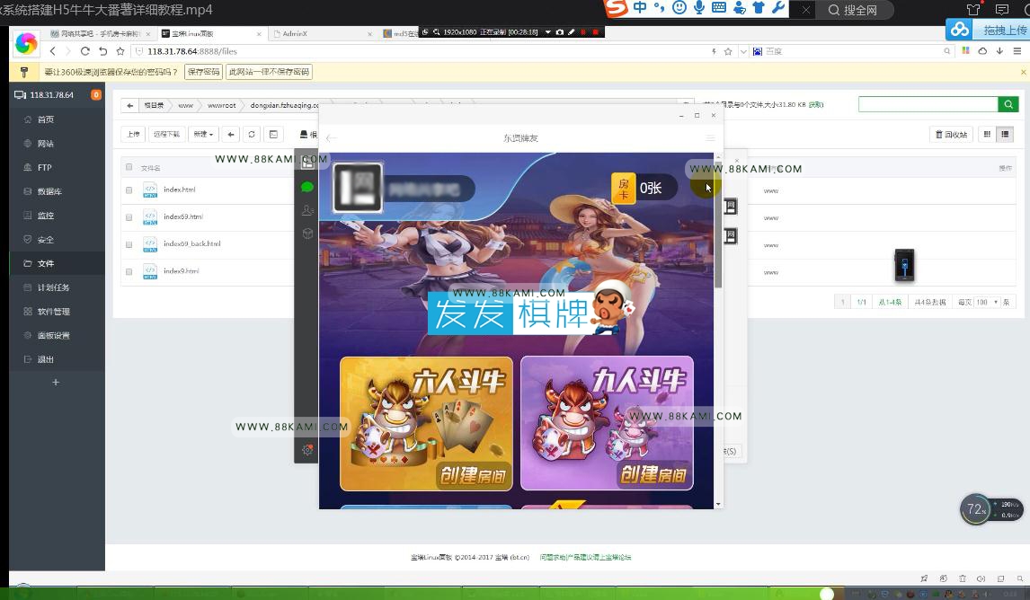1030x600 pixels.
Task: Open 监控 in the panel sidebar
Action: [45, 216]
